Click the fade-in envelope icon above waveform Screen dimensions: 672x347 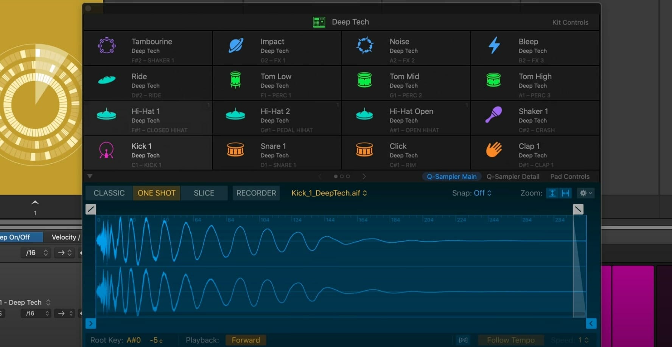coord(91,209)
